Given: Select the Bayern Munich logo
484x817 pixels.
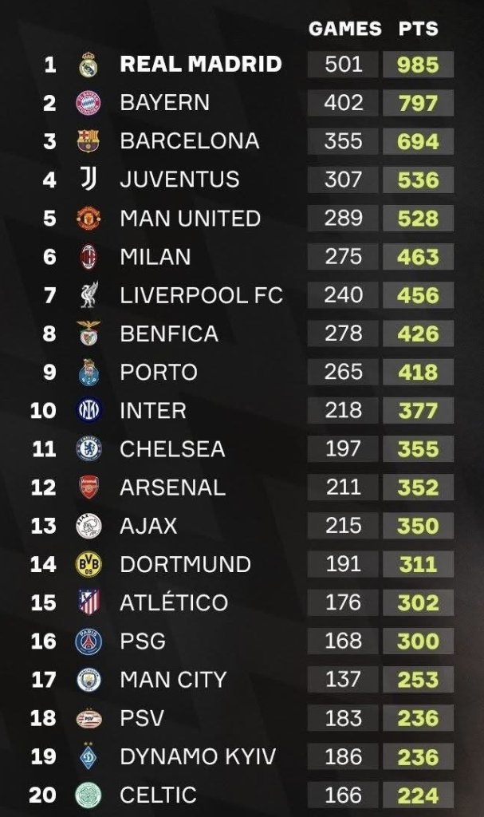Looking at the screenshot, I should pyautogui.click(x=89, y=103).
